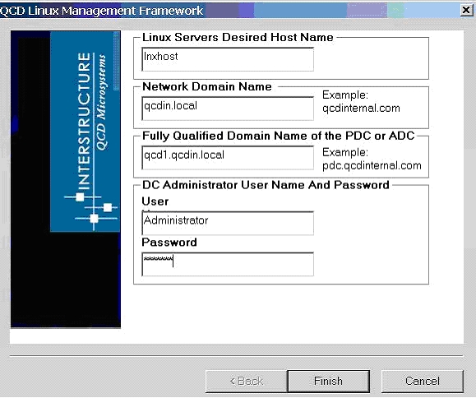
Task: Select the PDC fully qualified domain field
Action: click(228, 158)
